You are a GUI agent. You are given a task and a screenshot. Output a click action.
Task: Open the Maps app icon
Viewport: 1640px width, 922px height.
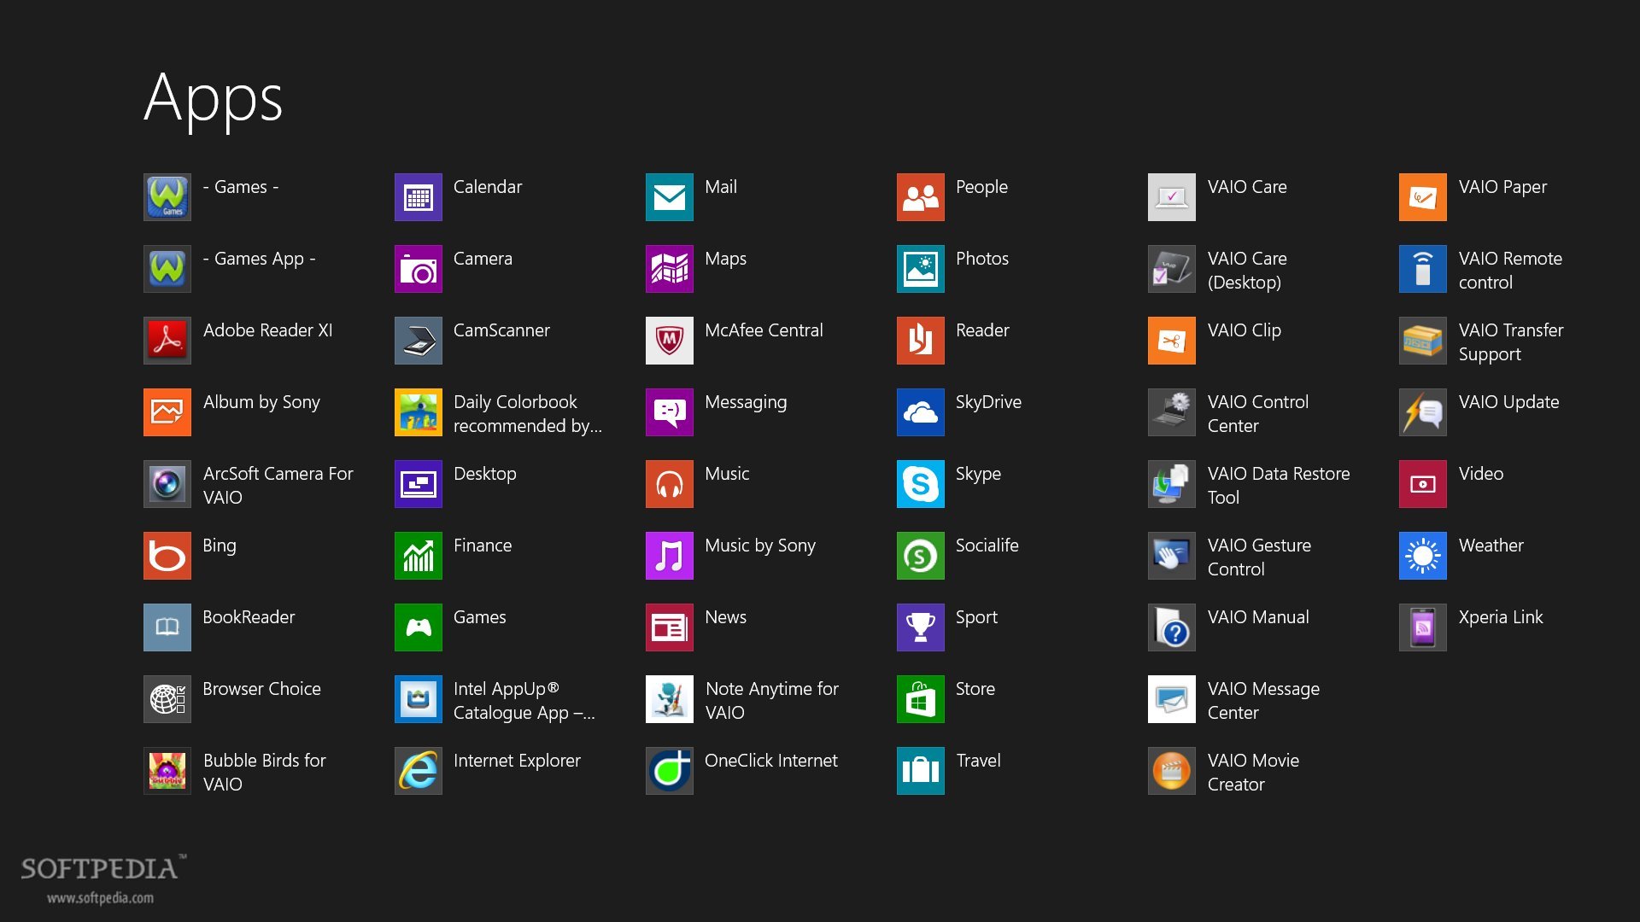670,269
